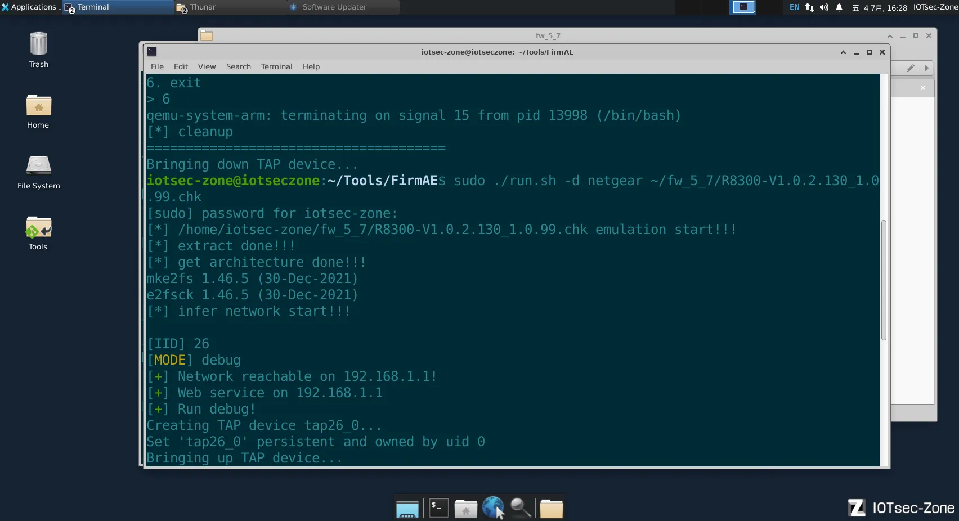Click the date and time clock
Viewport: 959px width, 521px height.
coord(880,7)
